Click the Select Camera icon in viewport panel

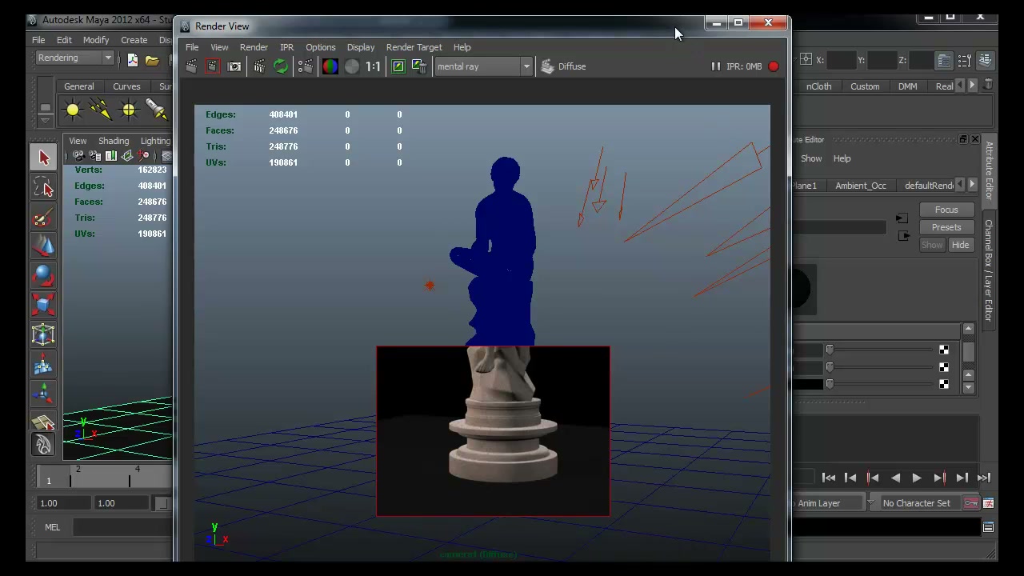[78, 156]
